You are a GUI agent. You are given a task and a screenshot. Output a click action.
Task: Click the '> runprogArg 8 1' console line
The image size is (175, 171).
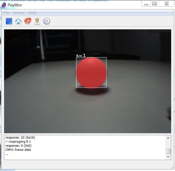tap(18, 142)
